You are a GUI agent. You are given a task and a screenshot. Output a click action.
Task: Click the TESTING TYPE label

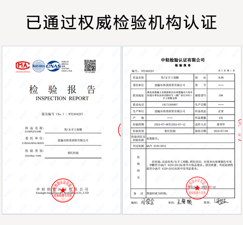pos(33,156)
